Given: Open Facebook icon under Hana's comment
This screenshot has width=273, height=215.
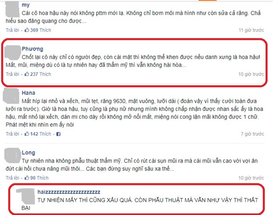Looking at the screenshot, I should [58, 134].
